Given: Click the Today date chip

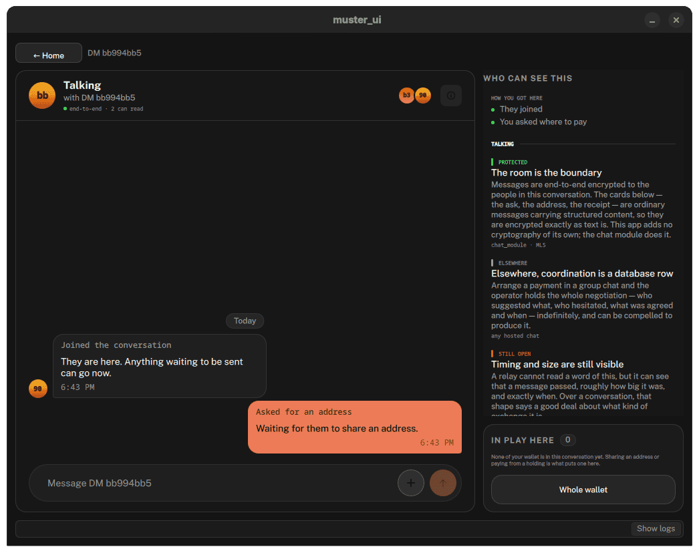Looking at the screenshot, I should 245,321.
